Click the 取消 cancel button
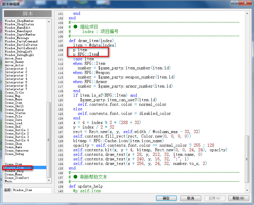Screen dimensions: 254x205 (x=190, y=198)
